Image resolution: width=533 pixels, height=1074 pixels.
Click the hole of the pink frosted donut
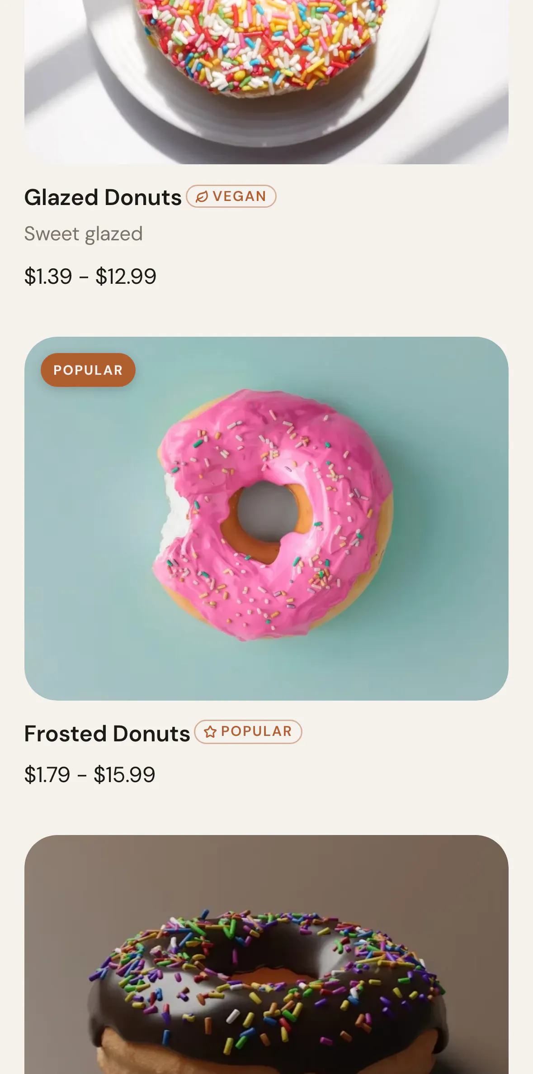[268, 511]
